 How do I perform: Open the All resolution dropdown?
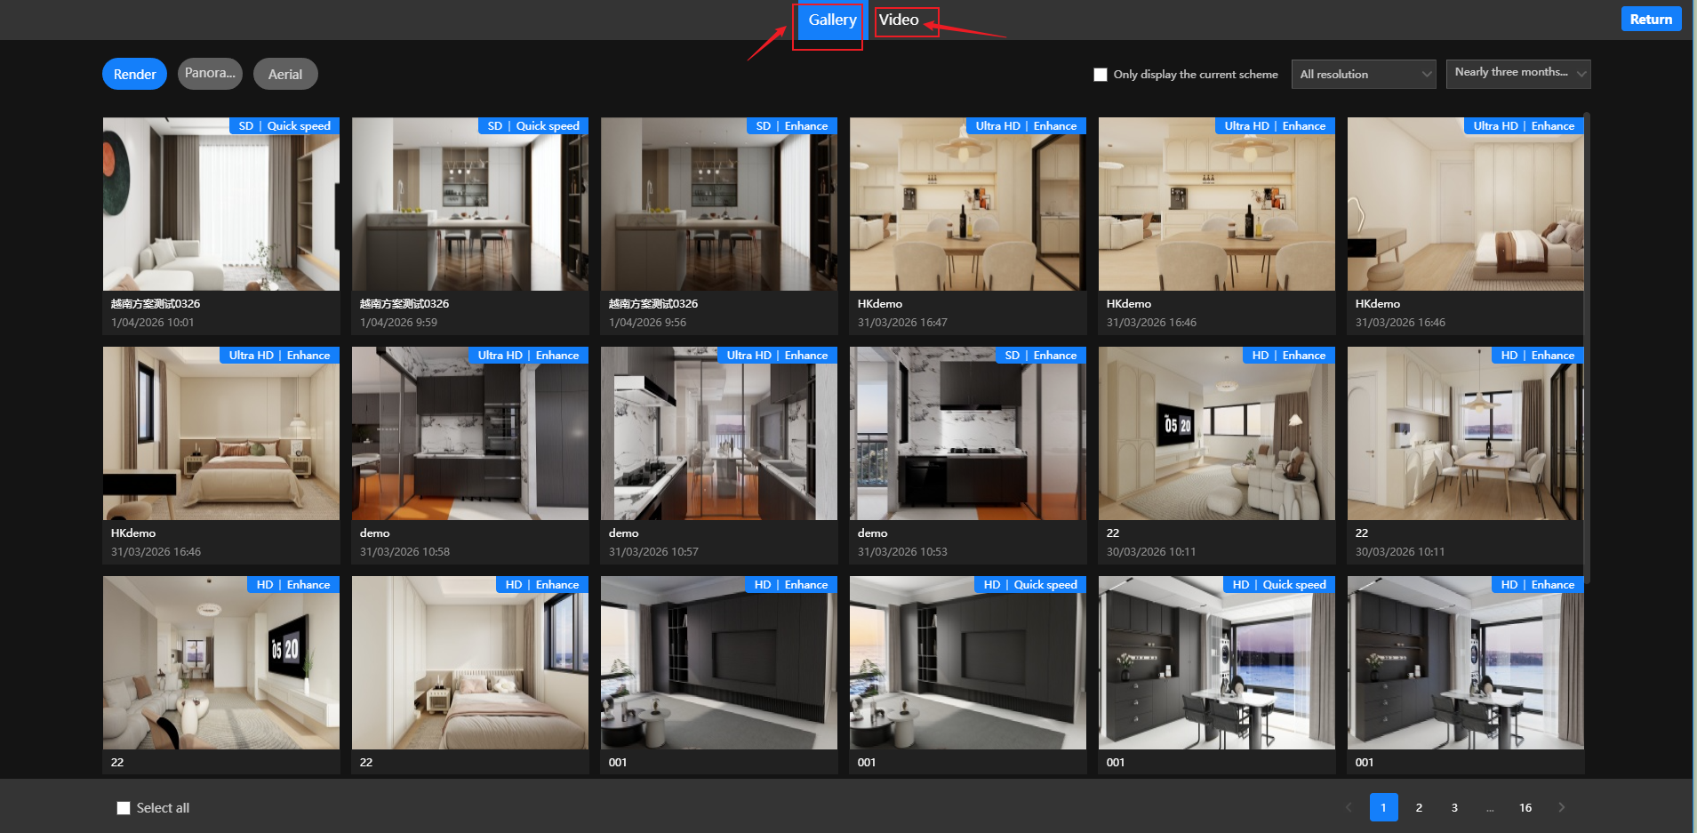pyautogui.click(x=1364, y=75)
